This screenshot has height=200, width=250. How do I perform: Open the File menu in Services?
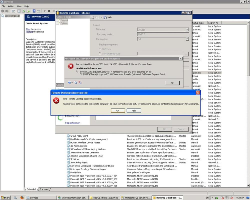click(x=3, y=6)
